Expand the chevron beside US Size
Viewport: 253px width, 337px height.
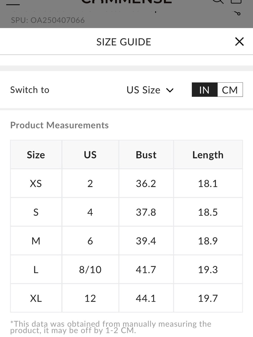click(170, 90)
